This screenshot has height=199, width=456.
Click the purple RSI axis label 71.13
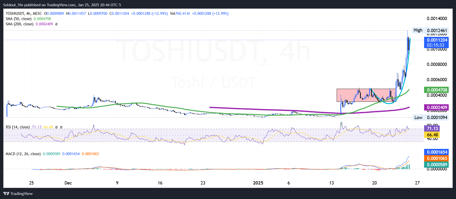[x=432, y=129]
